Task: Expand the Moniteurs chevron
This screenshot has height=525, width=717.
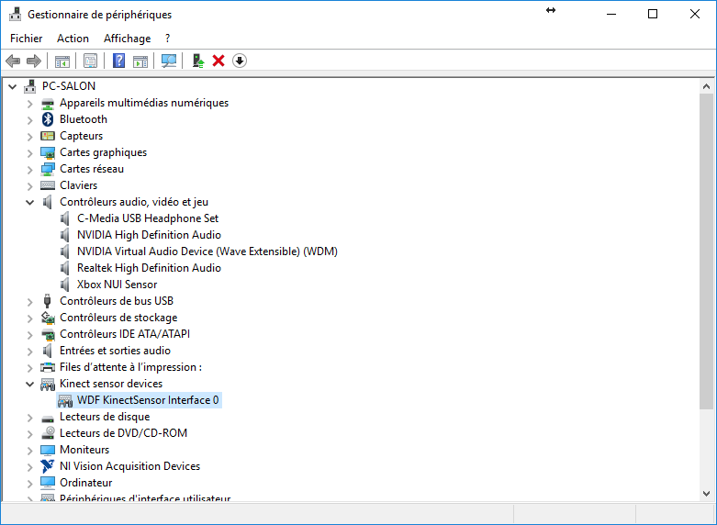Action: 30,451
